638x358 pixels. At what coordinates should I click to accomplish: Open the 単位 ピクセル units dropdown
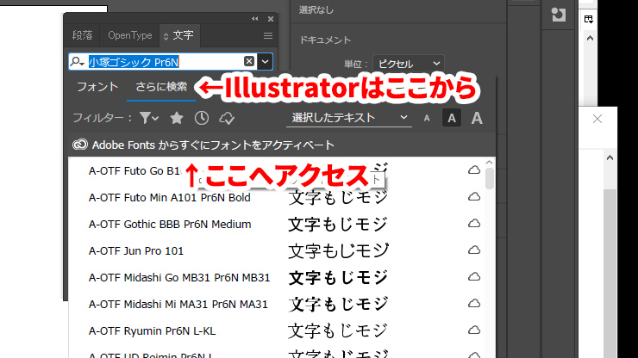tap(408, 64)
